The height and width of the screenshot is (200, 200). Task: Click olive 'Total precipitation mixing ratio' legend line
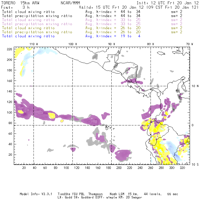[37, 32]
